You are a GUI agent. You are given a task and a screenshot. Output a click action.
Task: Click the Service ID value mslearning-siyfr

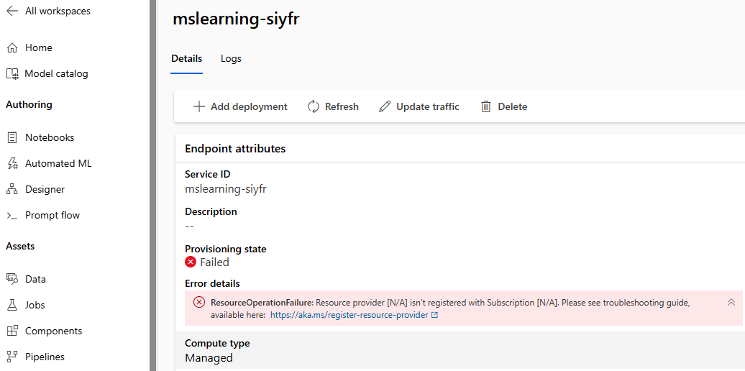tap(226, 189)
